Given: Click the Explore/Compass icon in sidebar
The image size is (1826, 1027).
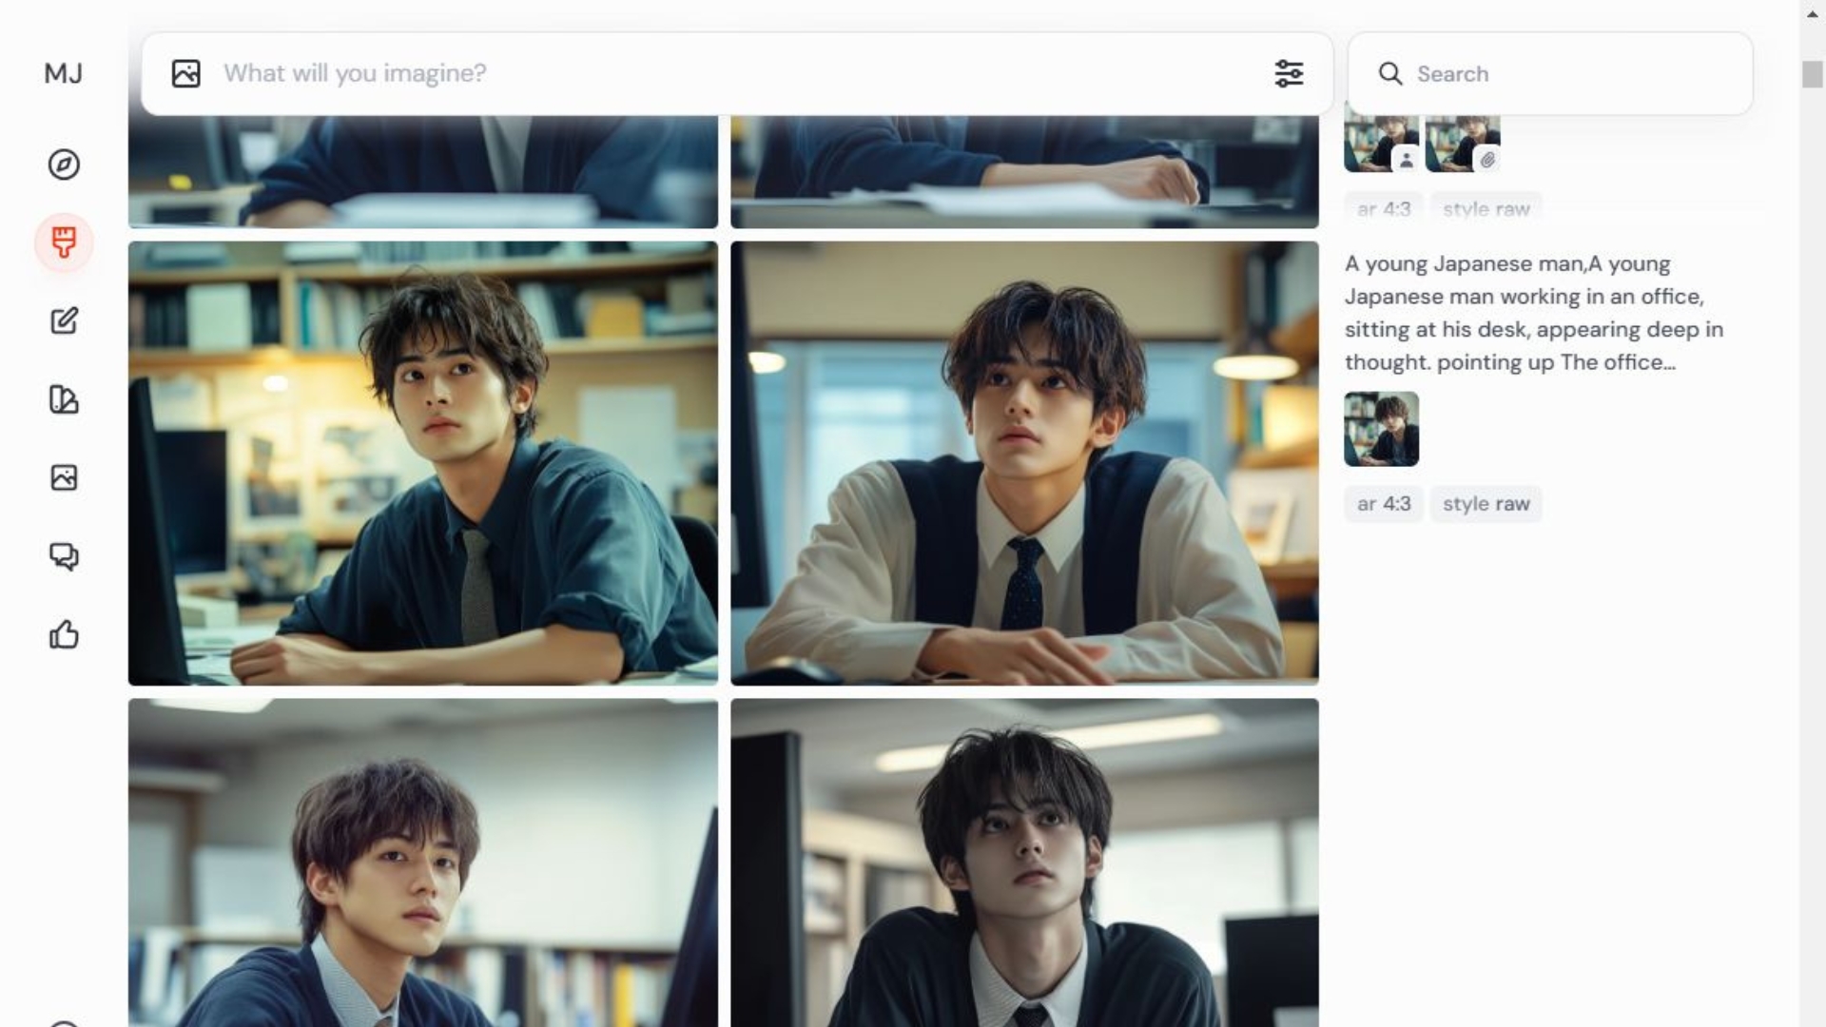Looking at the screenshot, I should (x=64, y=165).
